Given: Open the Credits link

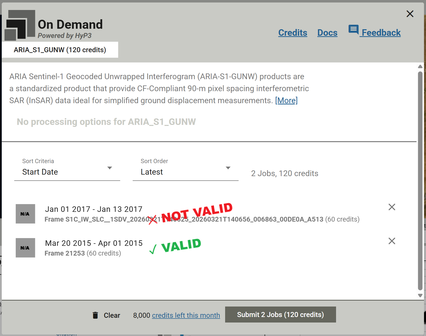Looking at the screenshot, I should click(293, 33).
